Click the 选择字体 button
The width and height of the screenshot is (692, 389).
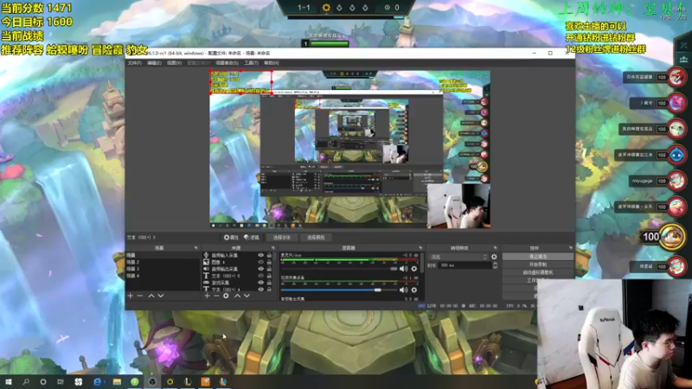[x=282, y=237]
